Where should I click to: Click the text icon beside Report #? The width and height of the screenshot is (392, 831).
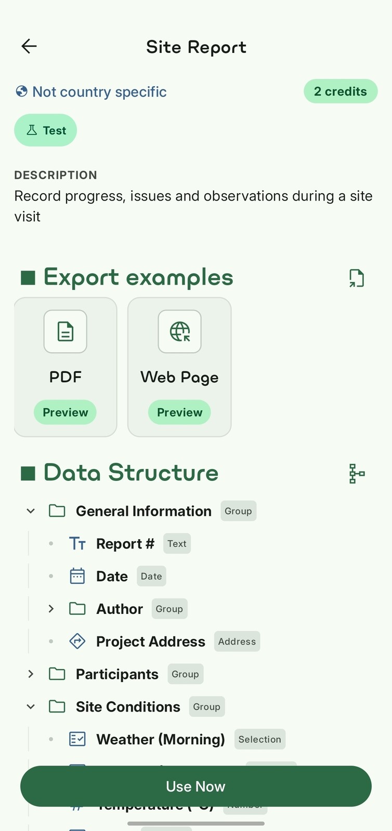[77, 543]
